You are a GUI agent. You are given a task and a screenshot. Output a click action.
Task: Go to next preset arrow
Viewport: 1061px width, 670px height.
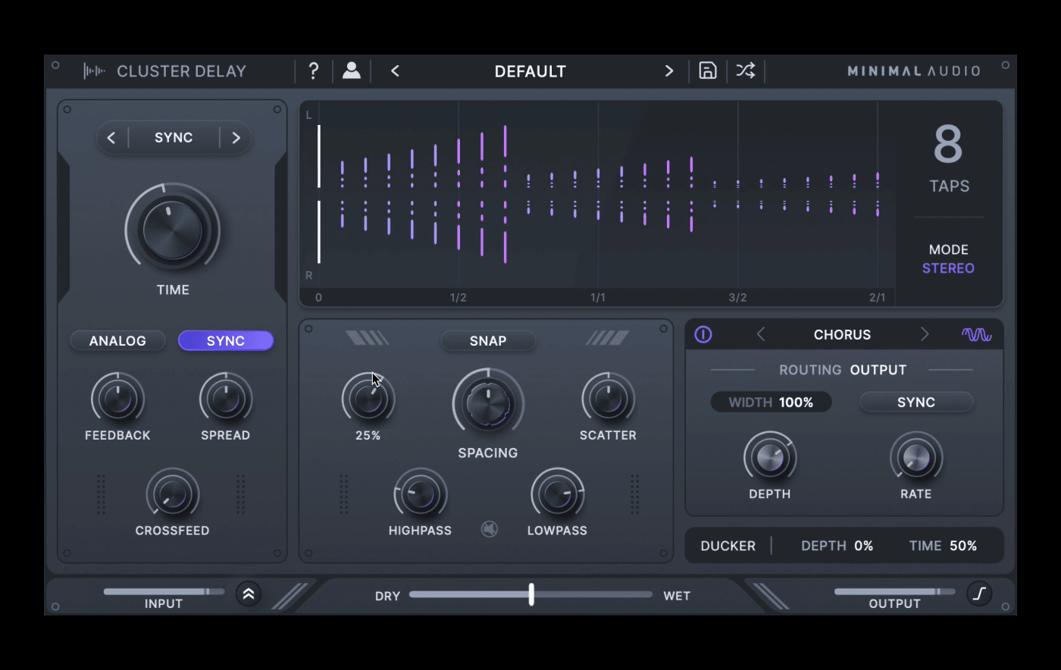pos(669,71)
